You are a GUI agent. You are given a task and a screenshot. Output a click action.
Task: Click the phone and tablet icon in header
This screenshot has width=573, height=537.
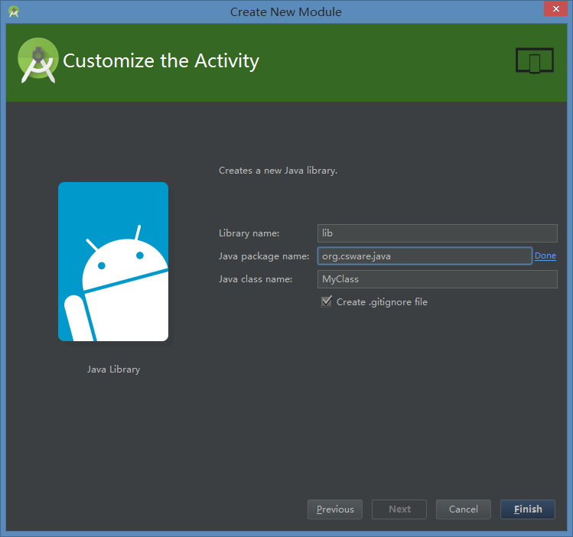[534, 61]
